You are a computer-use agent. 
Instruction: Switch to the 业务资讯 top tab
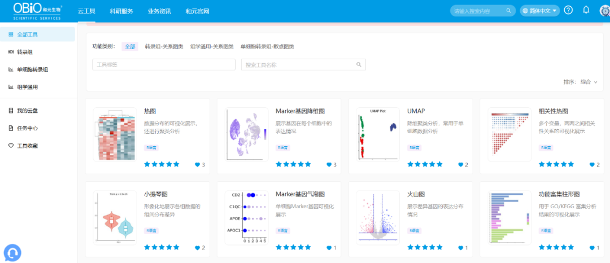tap(159, 11)
